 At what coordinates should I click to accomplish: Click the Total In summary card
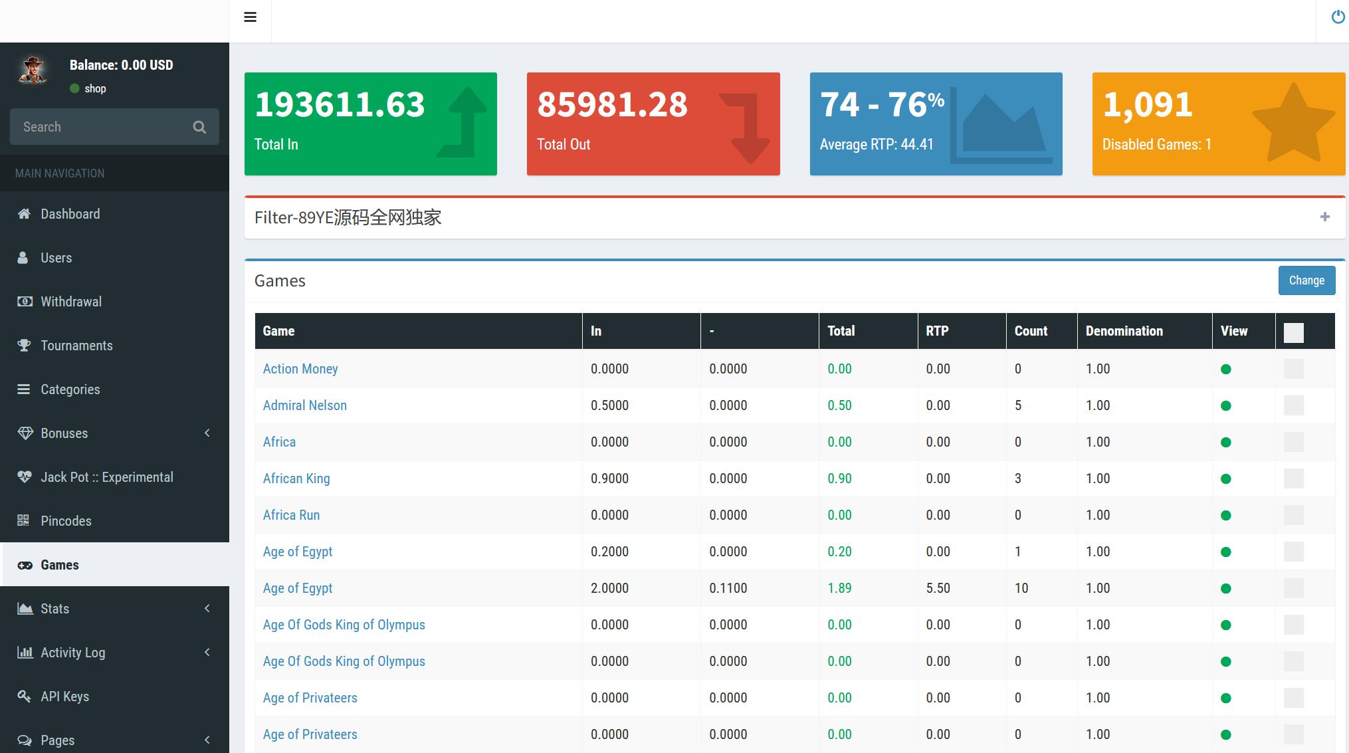tap(371, 124)
